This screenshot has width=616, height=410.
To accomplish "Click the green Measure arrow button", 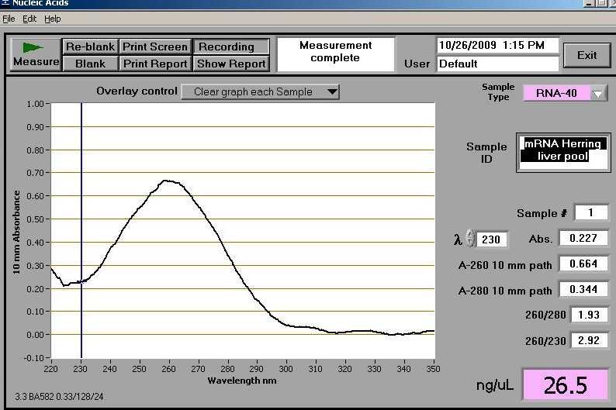I will tap(36, 54).
